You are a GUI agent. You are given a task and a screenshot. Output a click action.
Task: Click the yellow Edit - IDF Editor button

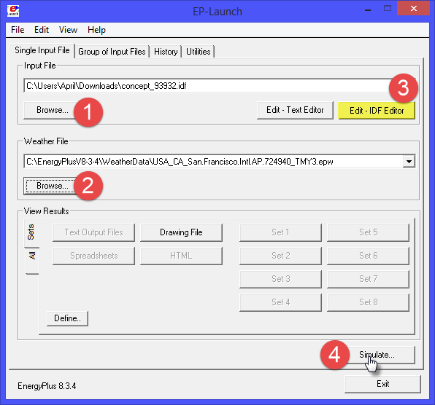pos(377,111)
